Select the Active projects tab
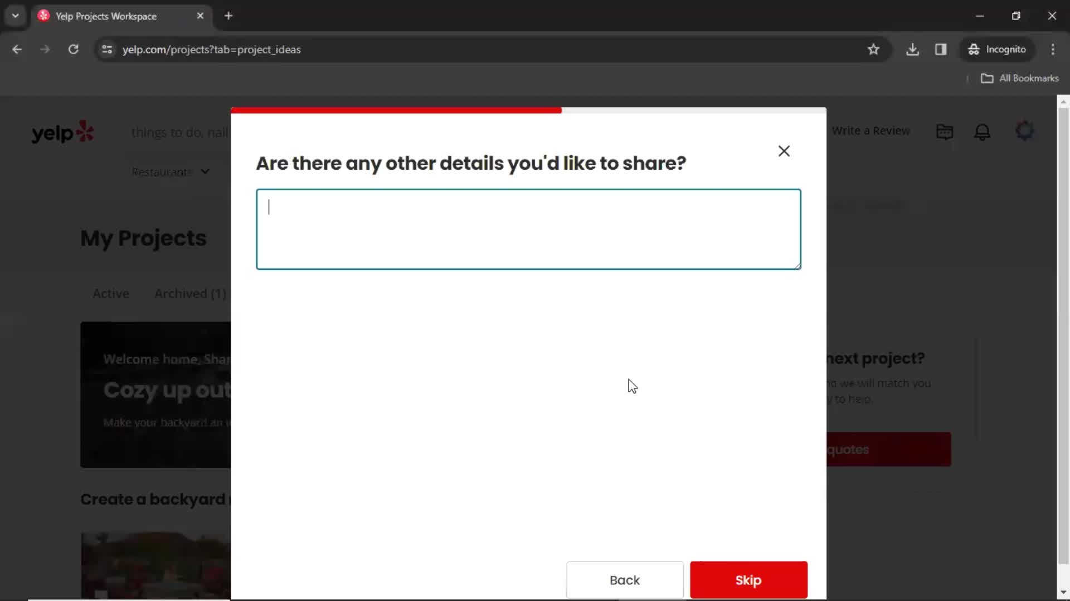Viewport: 1070px width, 601px height. 110,293
